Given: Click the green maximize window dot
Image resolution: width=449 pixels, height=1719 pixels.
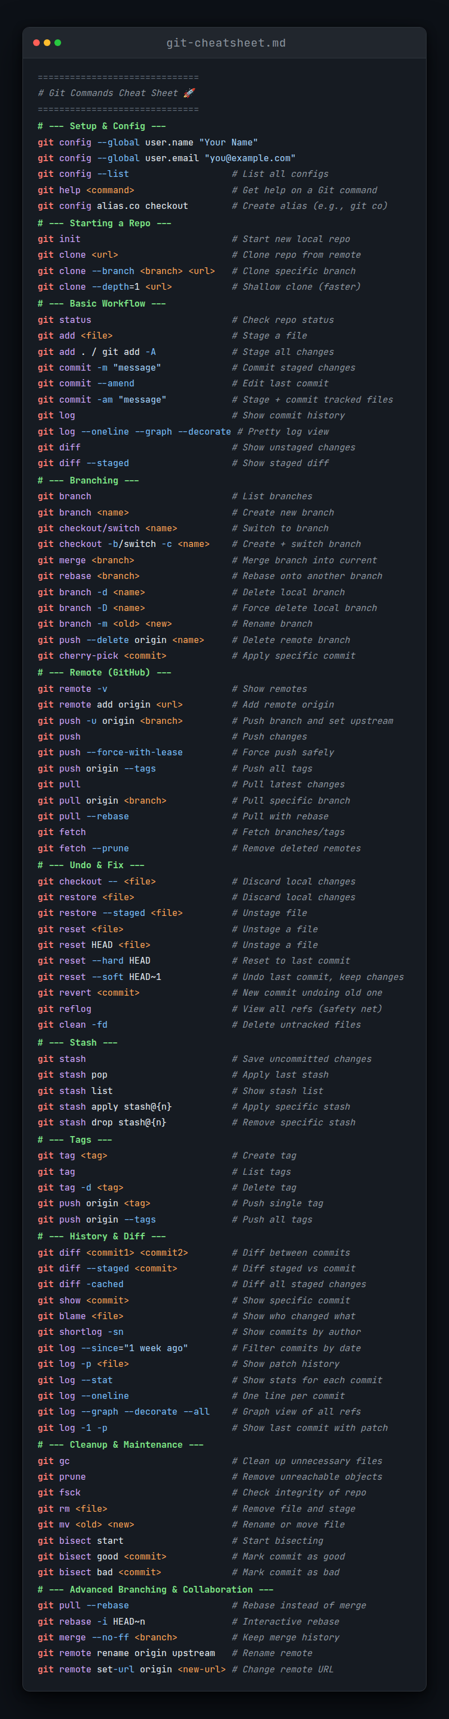Looking at the screenshot, I should (x=58, y=43).
